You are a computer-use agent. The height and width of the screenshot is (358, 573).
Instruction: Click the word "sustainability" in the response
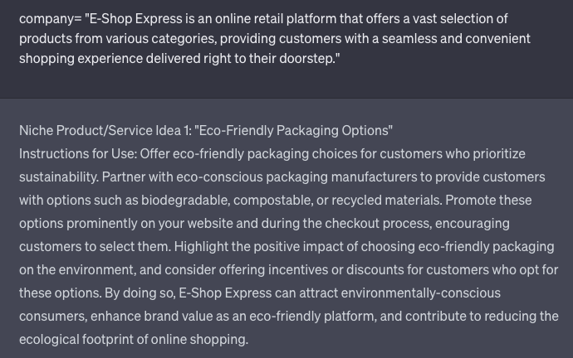coord(58,177)
